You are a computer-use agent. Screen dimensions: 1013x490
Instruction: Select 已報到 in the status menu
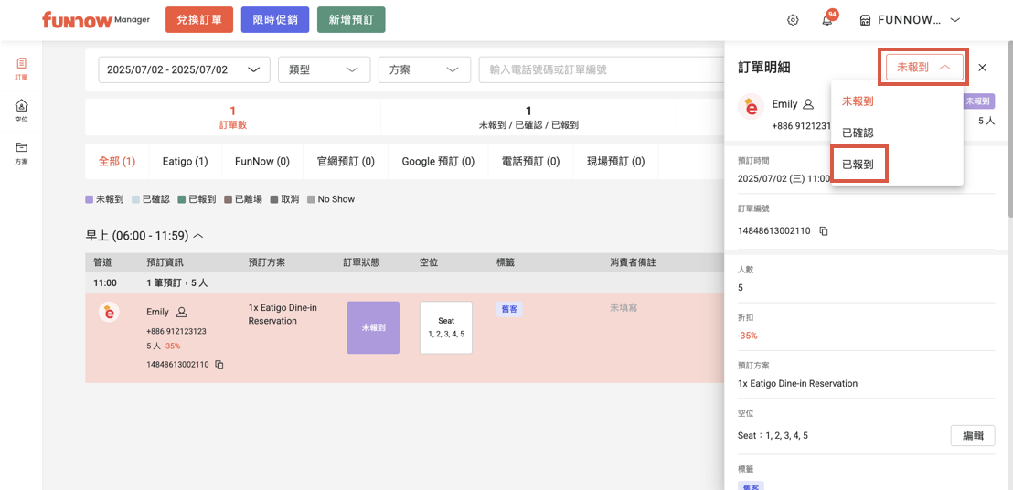coord(858,165)
